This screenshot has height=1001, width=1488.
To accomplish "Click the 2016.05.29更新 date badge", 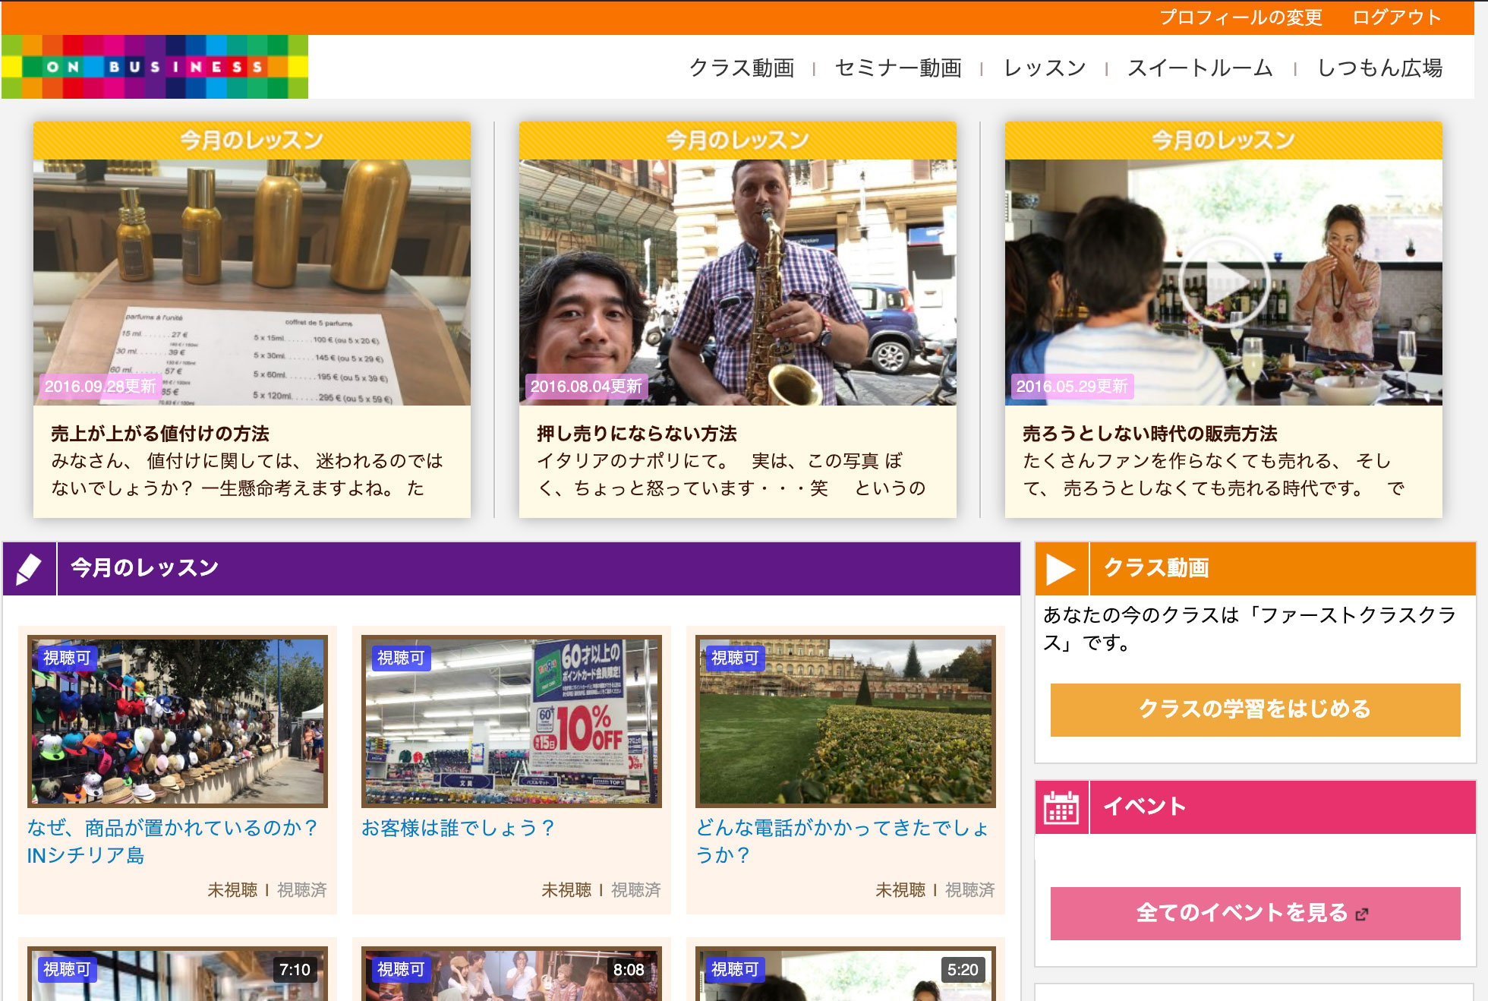I will click(1072, 387).
